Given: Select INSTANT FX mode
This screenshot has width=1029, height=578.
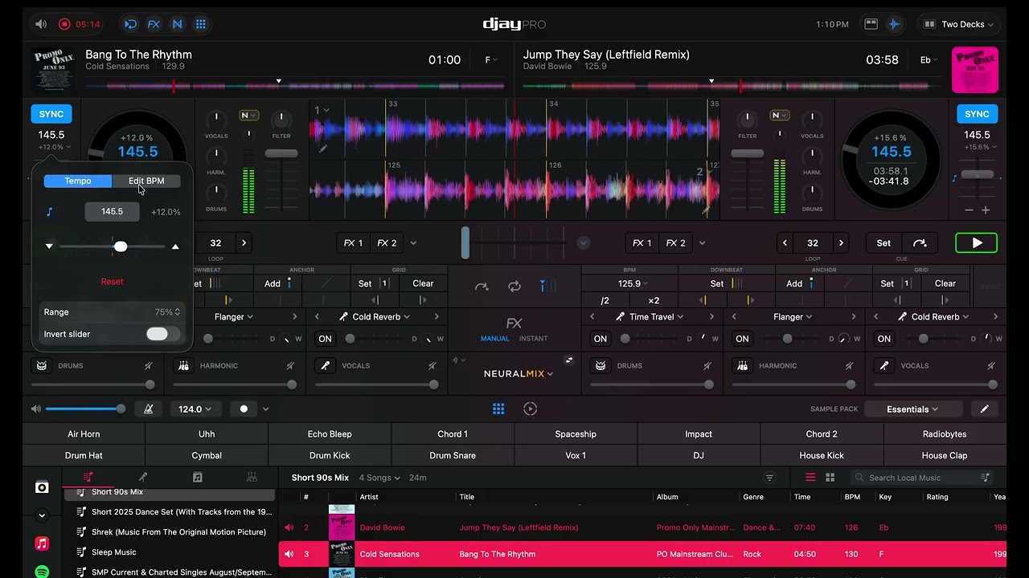Looking at the screenshot, I should pyautogui.click(x=534, y=339).
